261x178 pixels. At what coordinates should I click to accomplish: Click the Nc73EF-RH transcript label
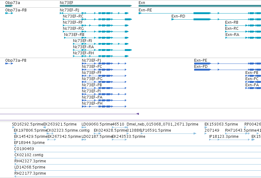coord(83,53)
